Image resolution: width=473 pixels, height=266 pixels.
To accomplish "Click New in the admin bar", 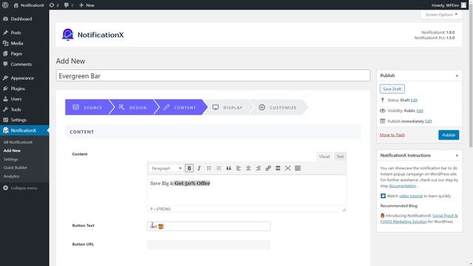I will [86, 5].
